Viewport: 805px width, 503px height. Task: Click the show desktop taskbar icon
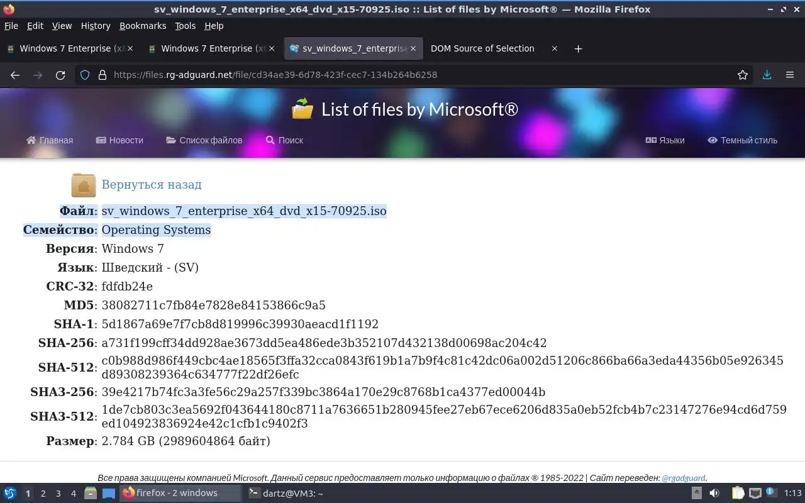click(x=109, y=493)
